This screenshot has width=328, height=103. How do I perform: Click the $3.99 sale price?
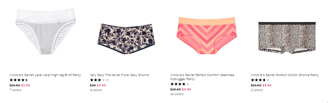tap(25, 85)
